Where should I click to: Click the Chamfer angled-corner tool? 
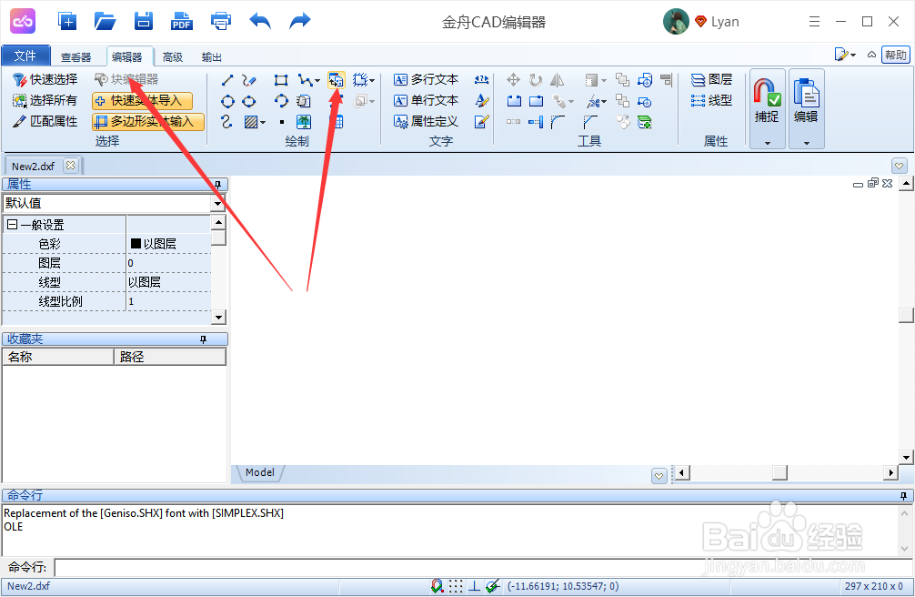click(x=590, y=122)
